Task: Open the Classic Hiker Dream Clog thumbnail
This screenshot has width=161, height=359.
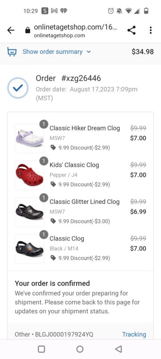Action: [x=30, y=138]
